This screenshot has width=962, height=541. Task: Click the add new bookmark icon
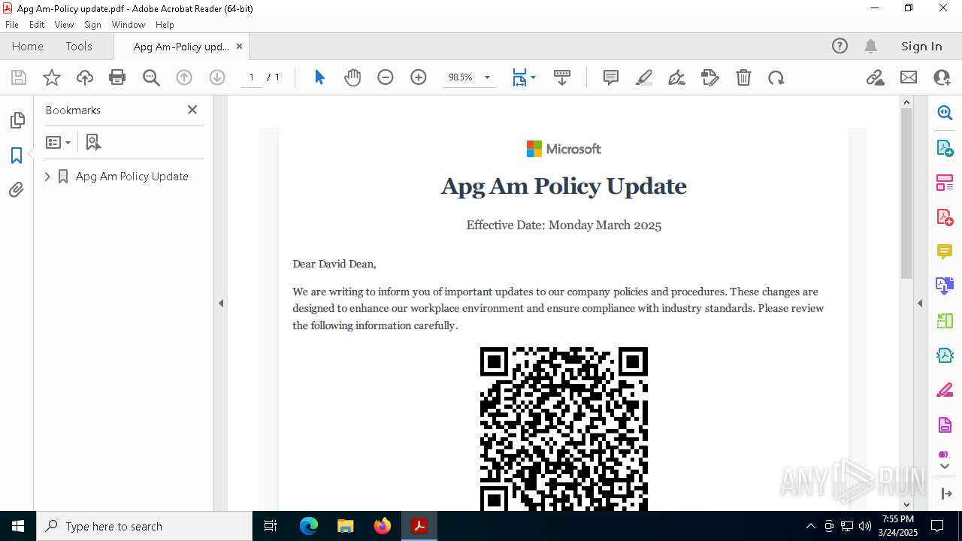[93, 142]
